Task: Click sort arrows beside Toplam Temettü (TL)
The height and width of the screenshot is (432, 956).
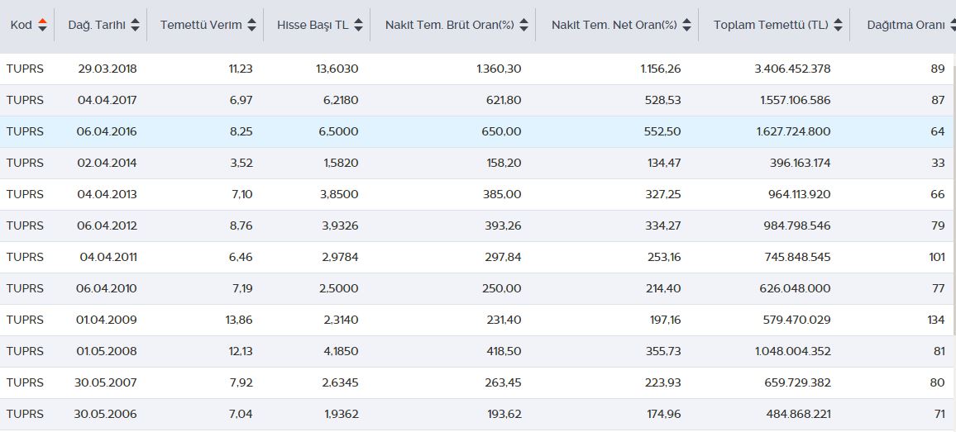Action: pyautogui.click(x=839, y=25)
